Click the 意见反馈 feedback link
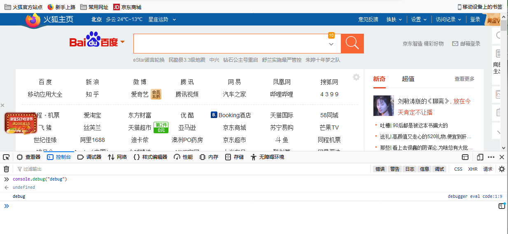This screenshot has width=508, height=234. pyautogui.click(x=368, y=19)
